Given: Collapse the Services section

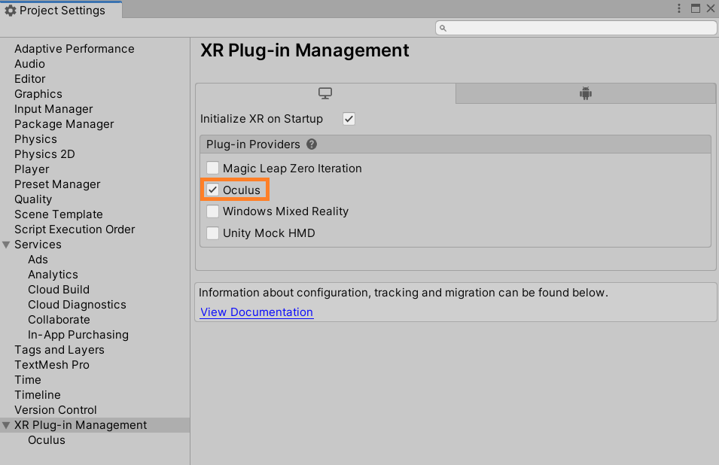Looking at the screenshot, I should pos(7,245).
